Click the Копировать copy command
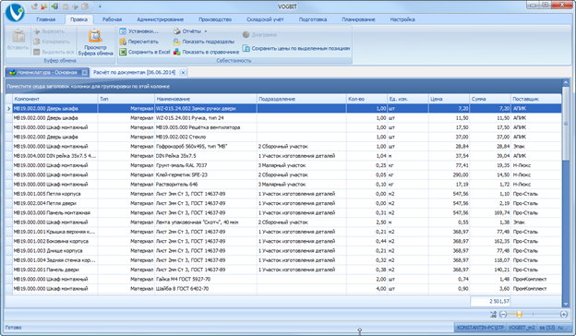This screenshot has width=576, height=336. point(51,42)
